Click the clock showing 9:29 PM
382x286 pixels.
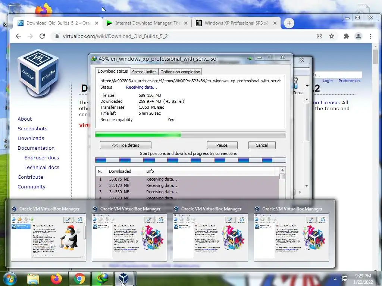click(x=363, y=276)
